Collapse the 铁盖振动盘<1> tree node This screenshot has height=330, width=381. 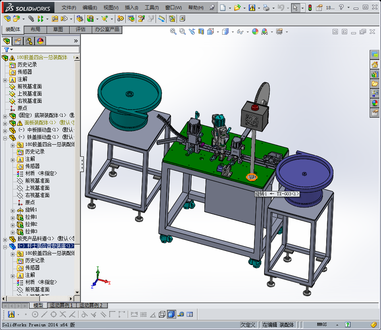[x=5, y=139]
